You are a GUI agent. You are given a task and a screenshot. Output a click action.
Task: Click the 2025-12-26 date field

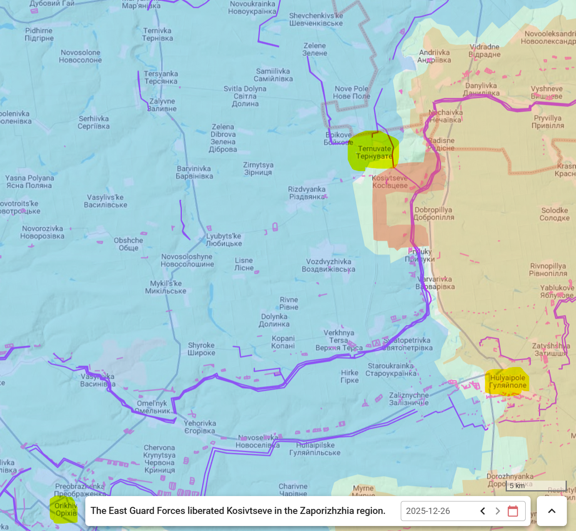463,511
